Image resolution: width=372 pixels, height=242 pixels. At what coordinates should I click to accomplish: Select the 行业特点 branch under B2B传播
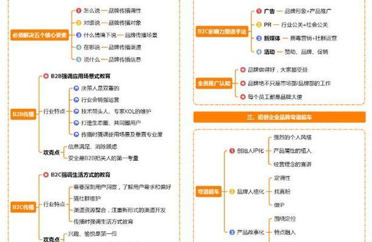coord(54,111)
